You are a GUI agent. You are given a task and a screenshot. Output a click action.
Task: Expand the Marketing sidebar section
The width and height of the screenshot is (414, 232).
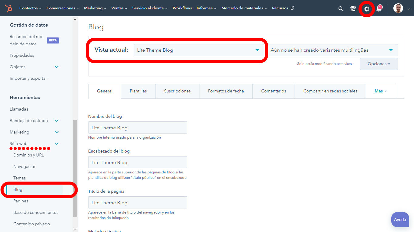pyautogui.click(x=34, y=132)
